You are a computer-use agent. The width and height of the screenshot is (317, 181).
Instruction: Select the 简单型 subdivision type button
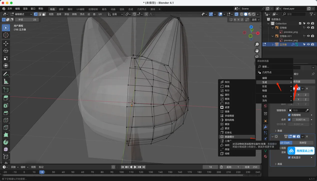(x=303, y=143)
